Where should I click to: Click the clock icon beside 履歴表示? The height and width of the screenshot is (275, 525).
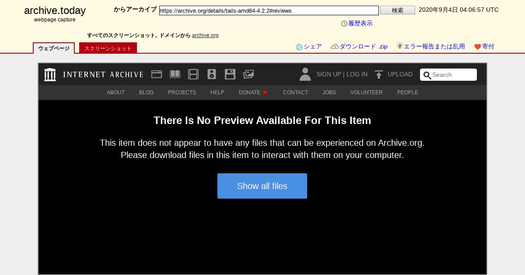[344, 24]
